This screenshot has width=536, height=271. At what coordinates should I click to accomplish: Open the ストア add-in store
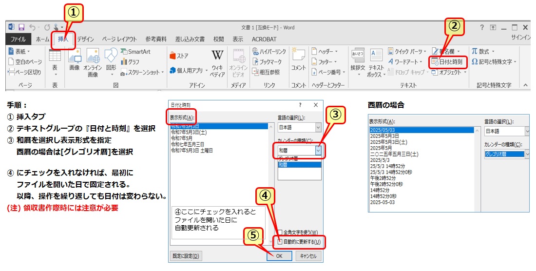click(x=179, y=56)
